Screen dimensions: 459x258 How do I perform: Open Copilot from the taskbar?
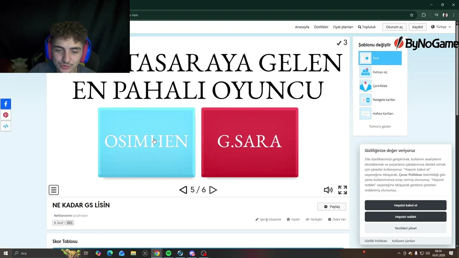point(98,253)
